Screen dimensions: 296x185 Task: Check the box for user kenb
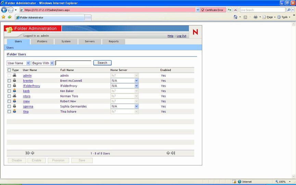[x=9, y=91]
